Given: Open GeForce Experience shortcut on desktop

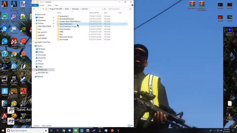Looking at the screenshot, I should [x=23, y=31].
